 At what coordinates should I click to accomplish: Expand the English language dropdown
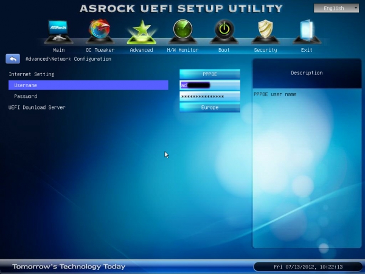(336, 9)
